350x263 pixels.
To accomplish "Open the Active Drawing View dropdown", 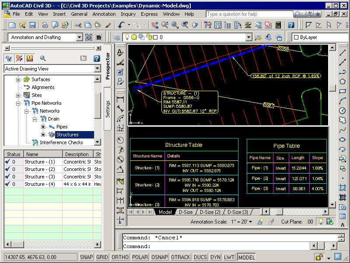I will point(98,68).
